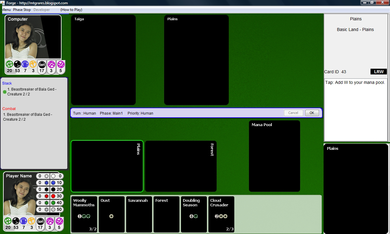Select the blue mana circle showing 10
This screenshot has height=234, width=390.
[53, 183]
